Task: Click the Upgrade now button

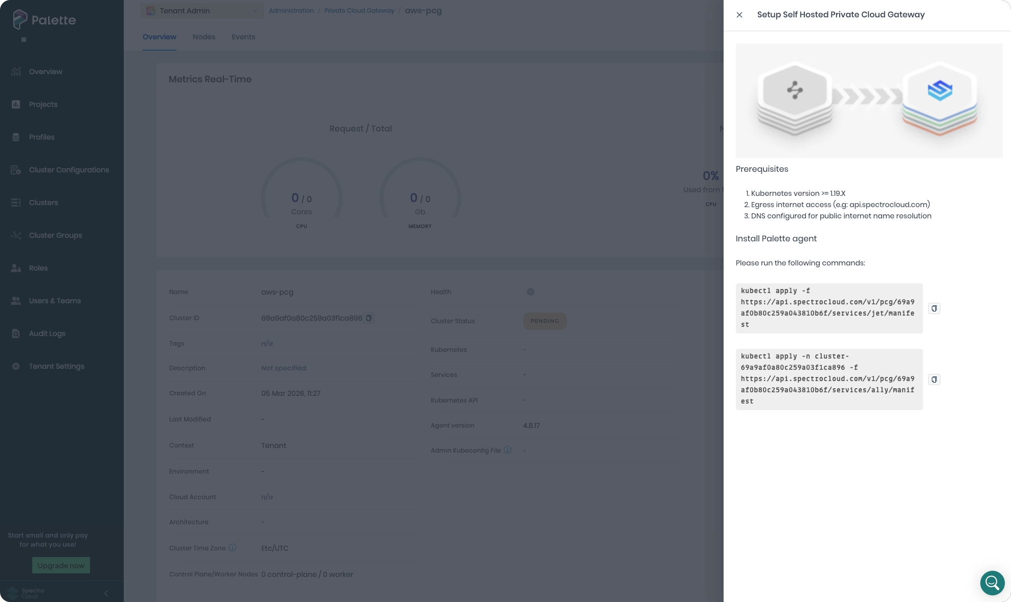Action: tap(61, 565)
